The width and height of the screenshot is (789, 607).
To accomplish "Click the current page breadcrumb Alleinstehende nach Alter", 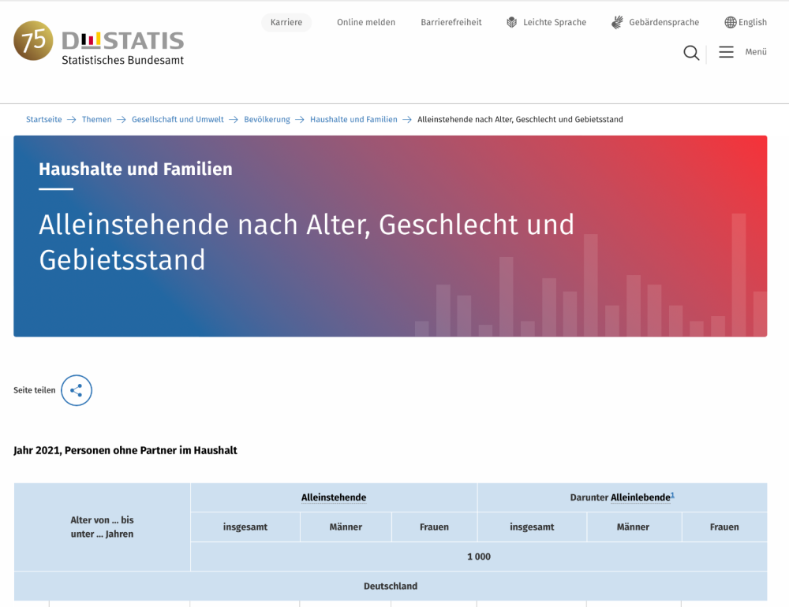I will (x=520, y=119).
